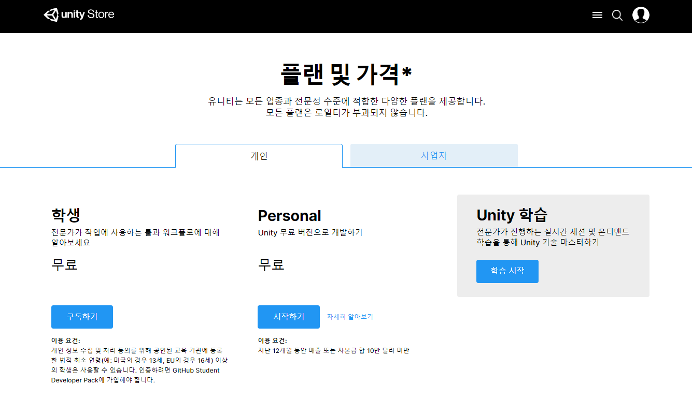Switch to the 사업자 tab

click(x=434, y=155)
